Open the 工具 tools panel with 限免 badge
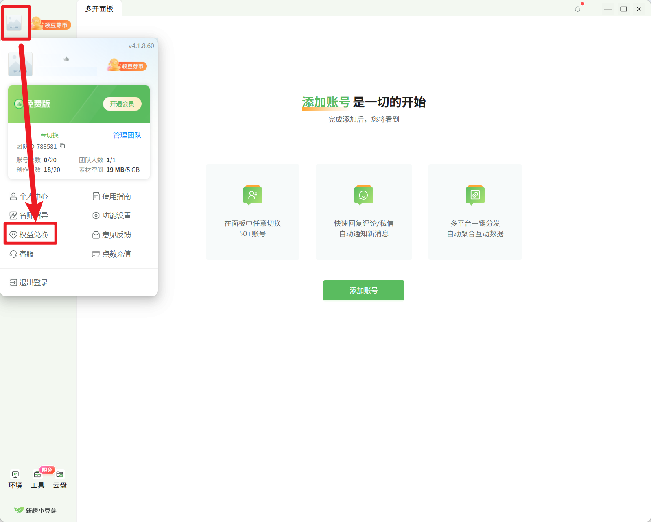The width and height of the screenshot is (651, 522). tap(37, 478)
